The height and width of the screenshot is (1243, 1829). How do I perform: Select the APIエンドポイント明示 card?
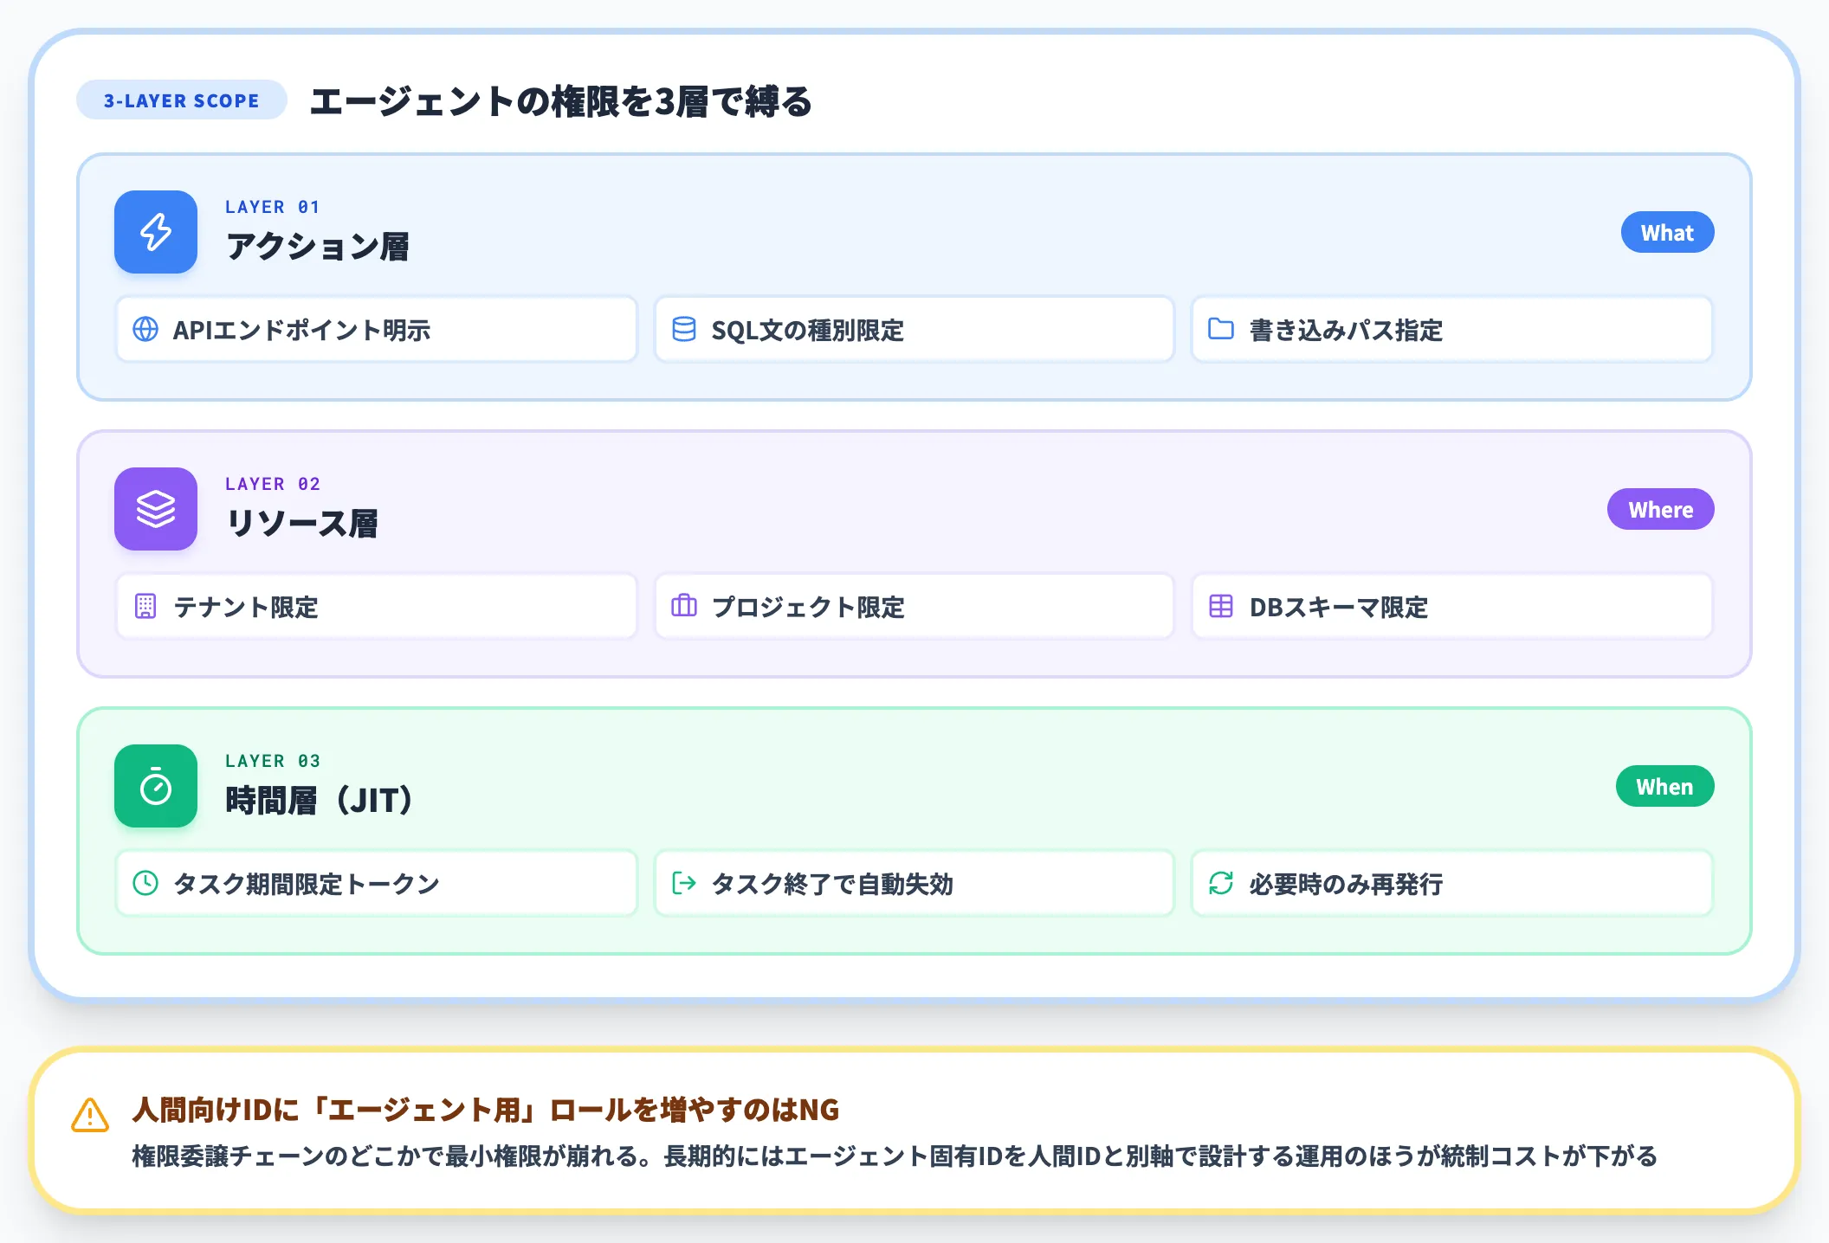coord(377,329)
